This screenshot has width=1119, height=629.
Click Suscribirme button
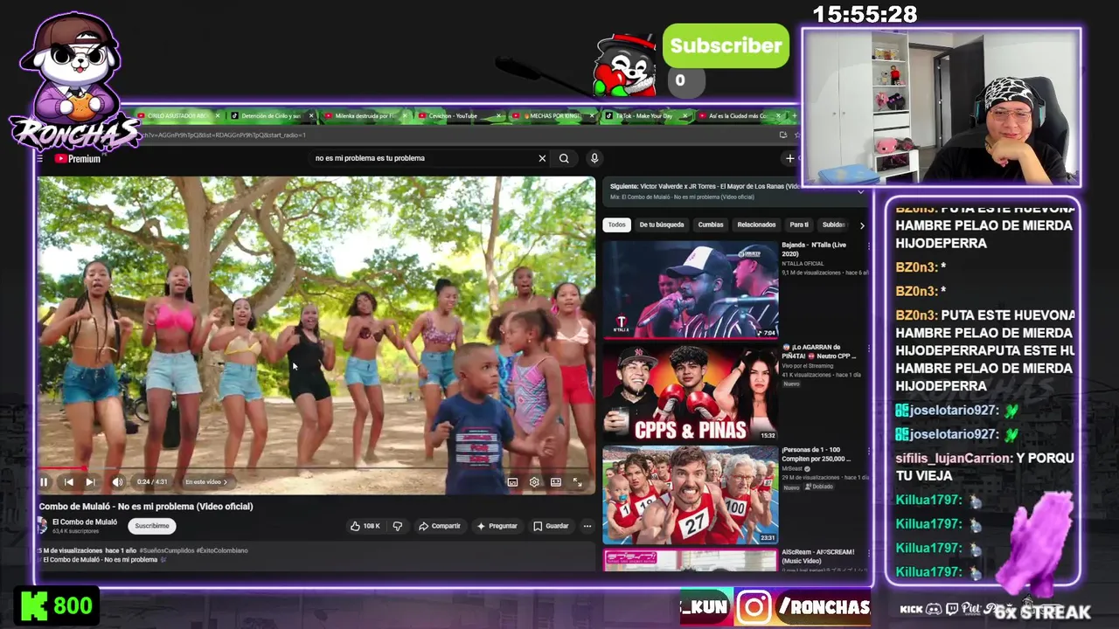(x=152, y=526)
